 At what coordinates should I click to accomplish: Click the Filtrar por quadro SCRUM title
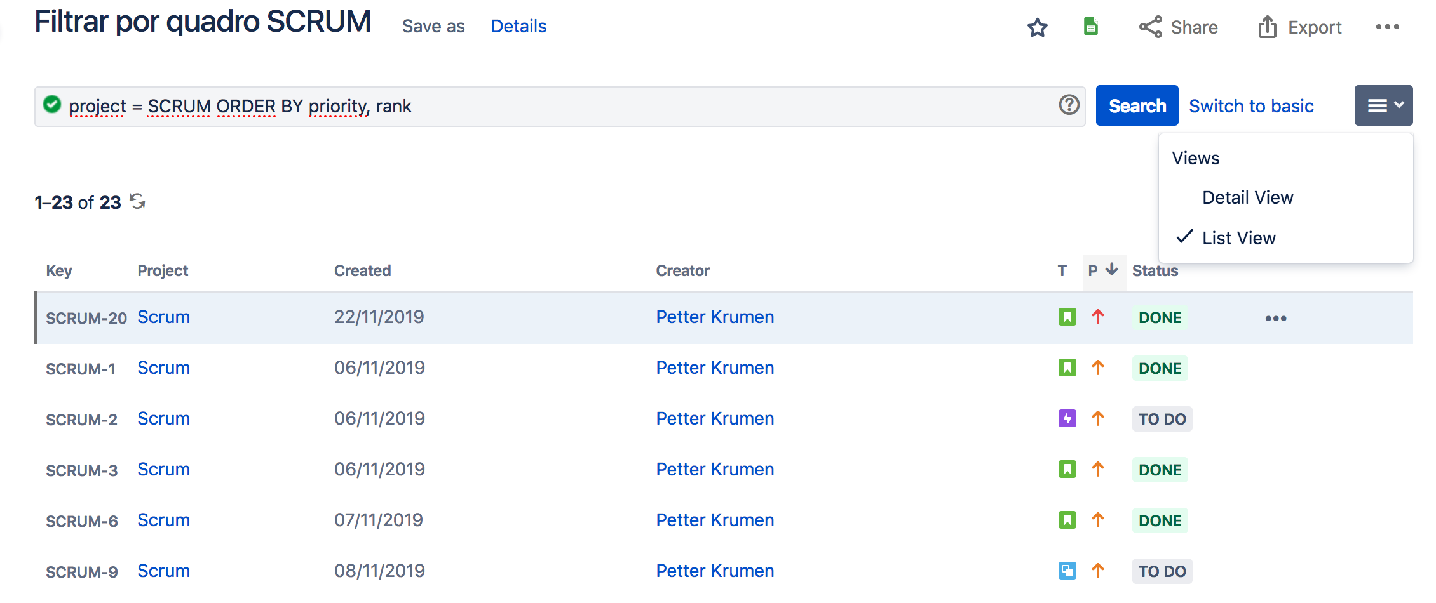203,22
